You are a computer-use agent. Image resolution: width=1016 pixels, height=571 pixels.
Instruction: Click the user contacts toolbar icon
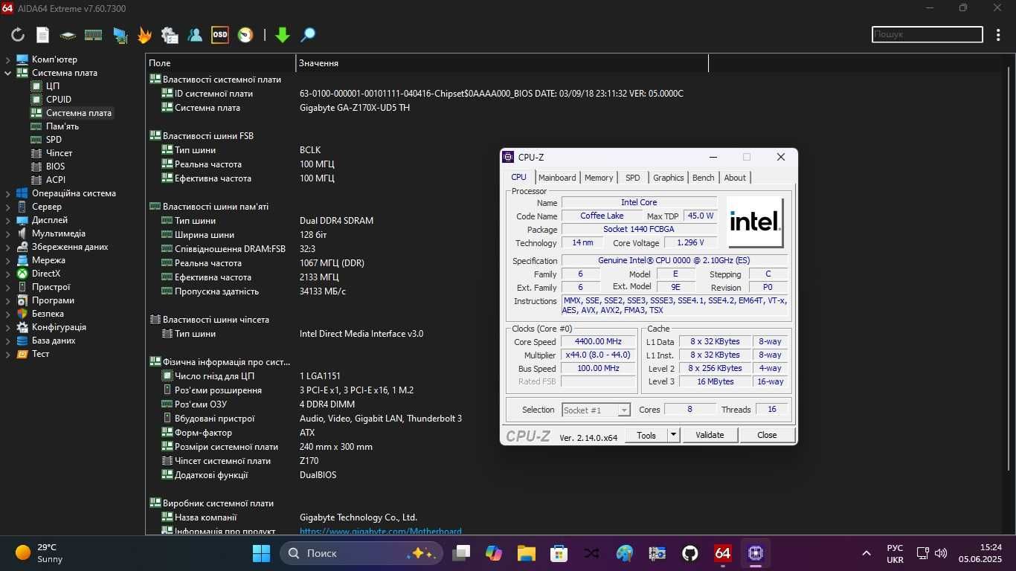pos(195,34)
